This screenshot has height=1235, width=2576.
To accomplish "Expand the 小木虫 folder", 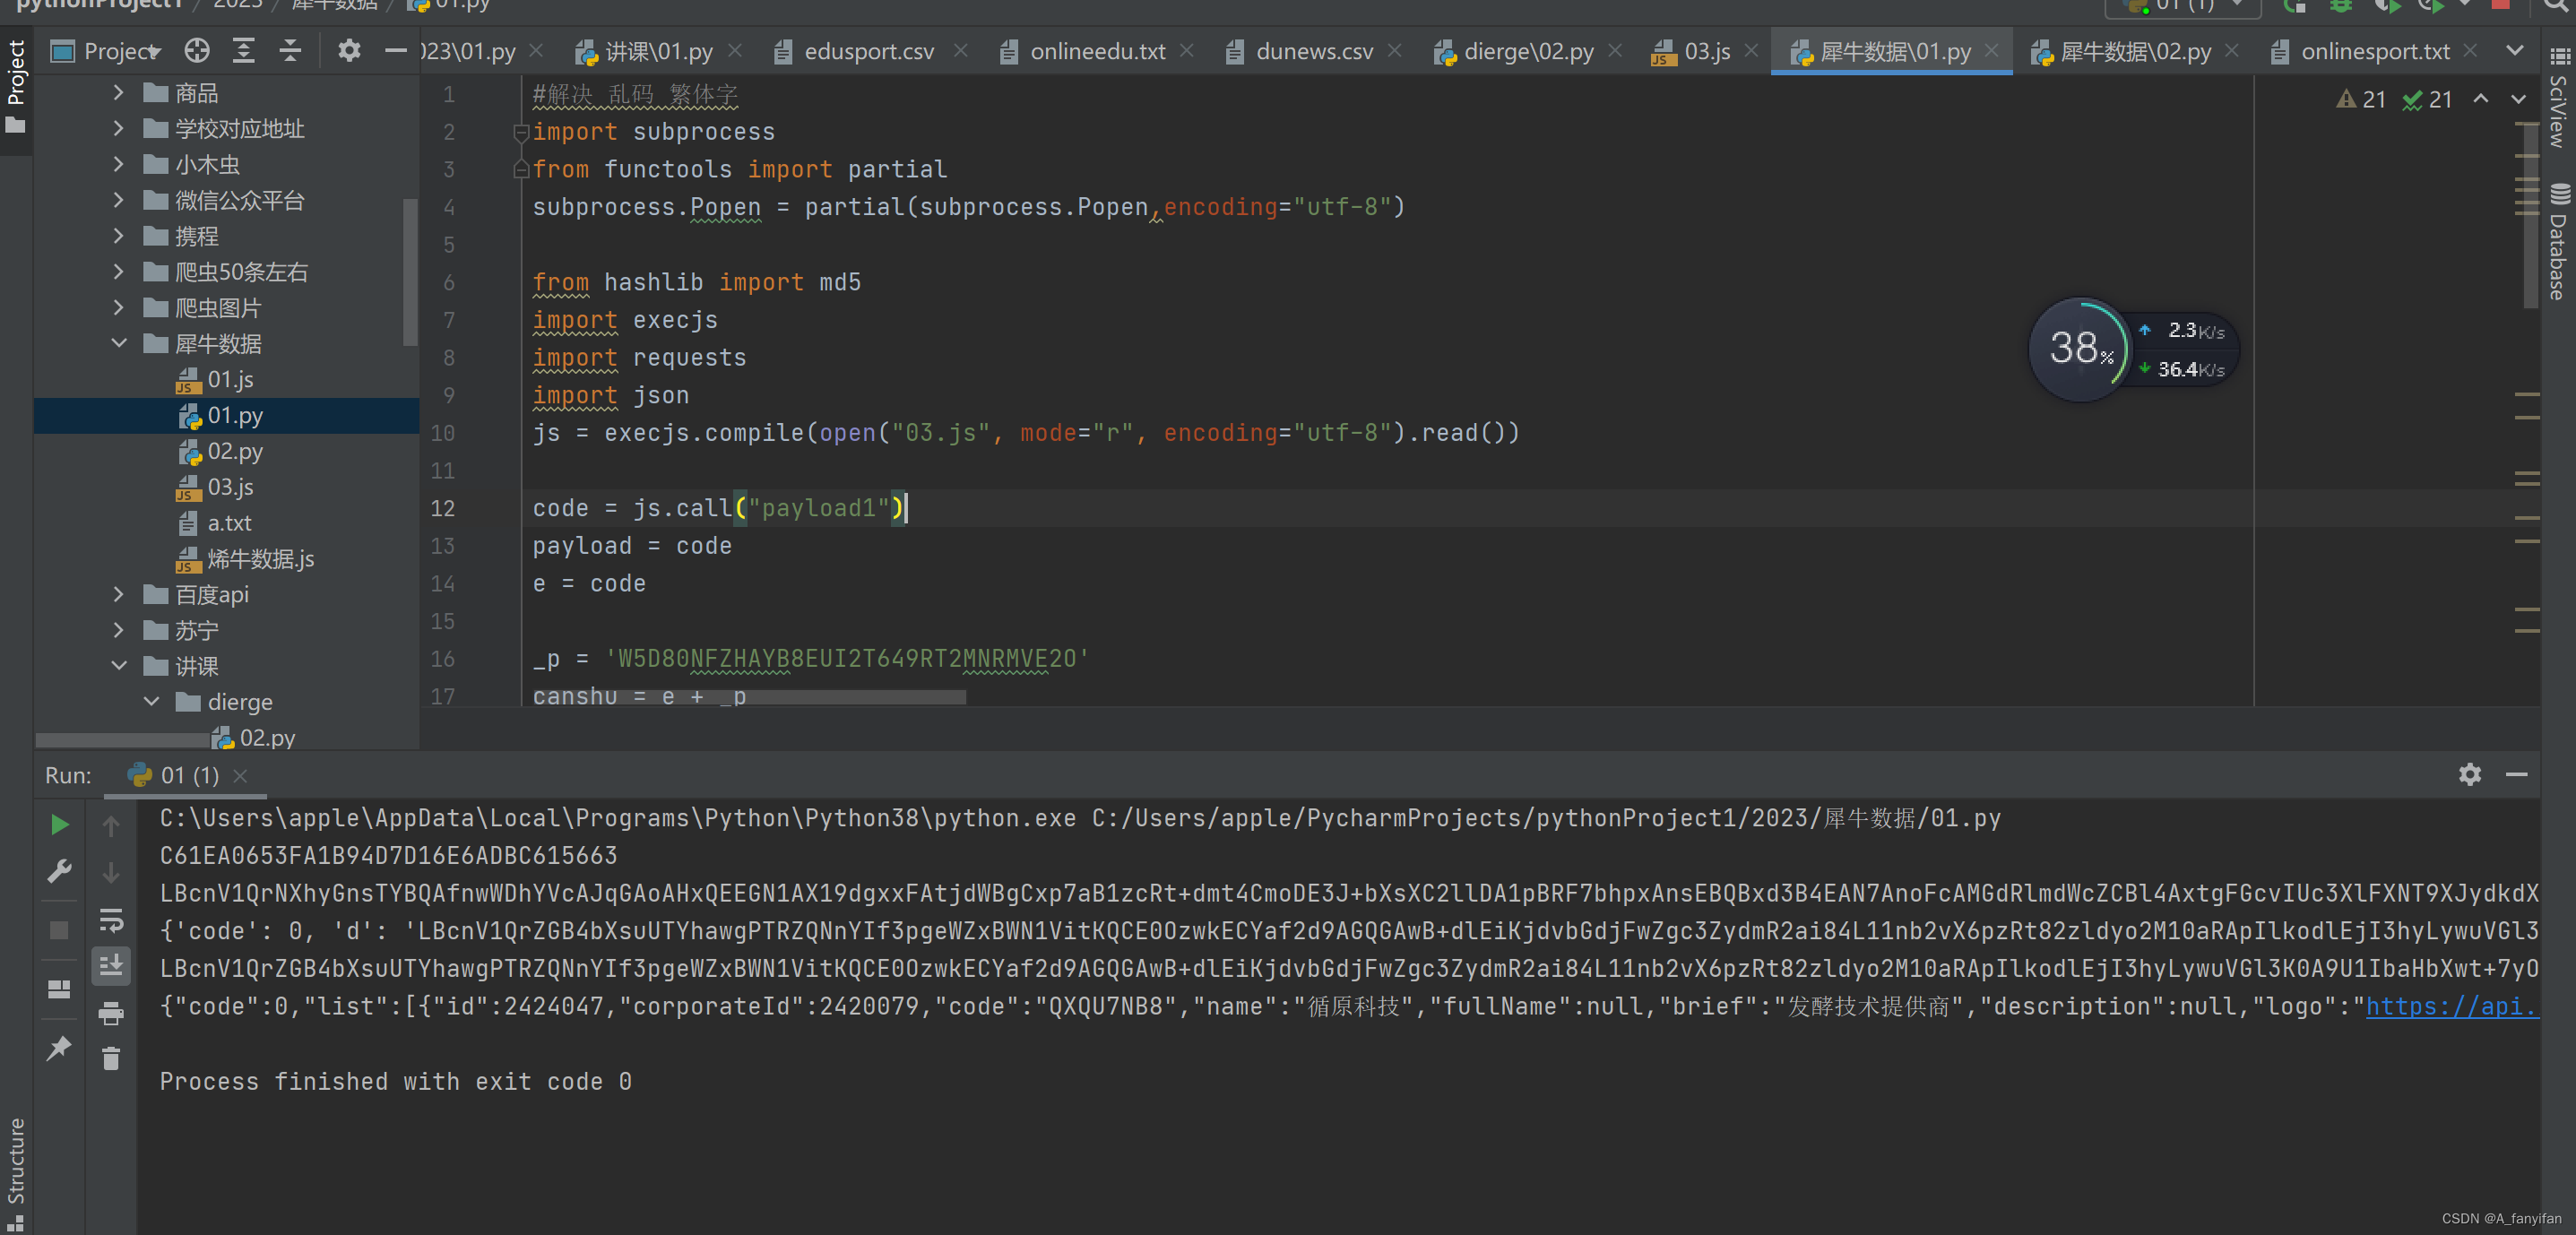I will (x=119, y=164).
